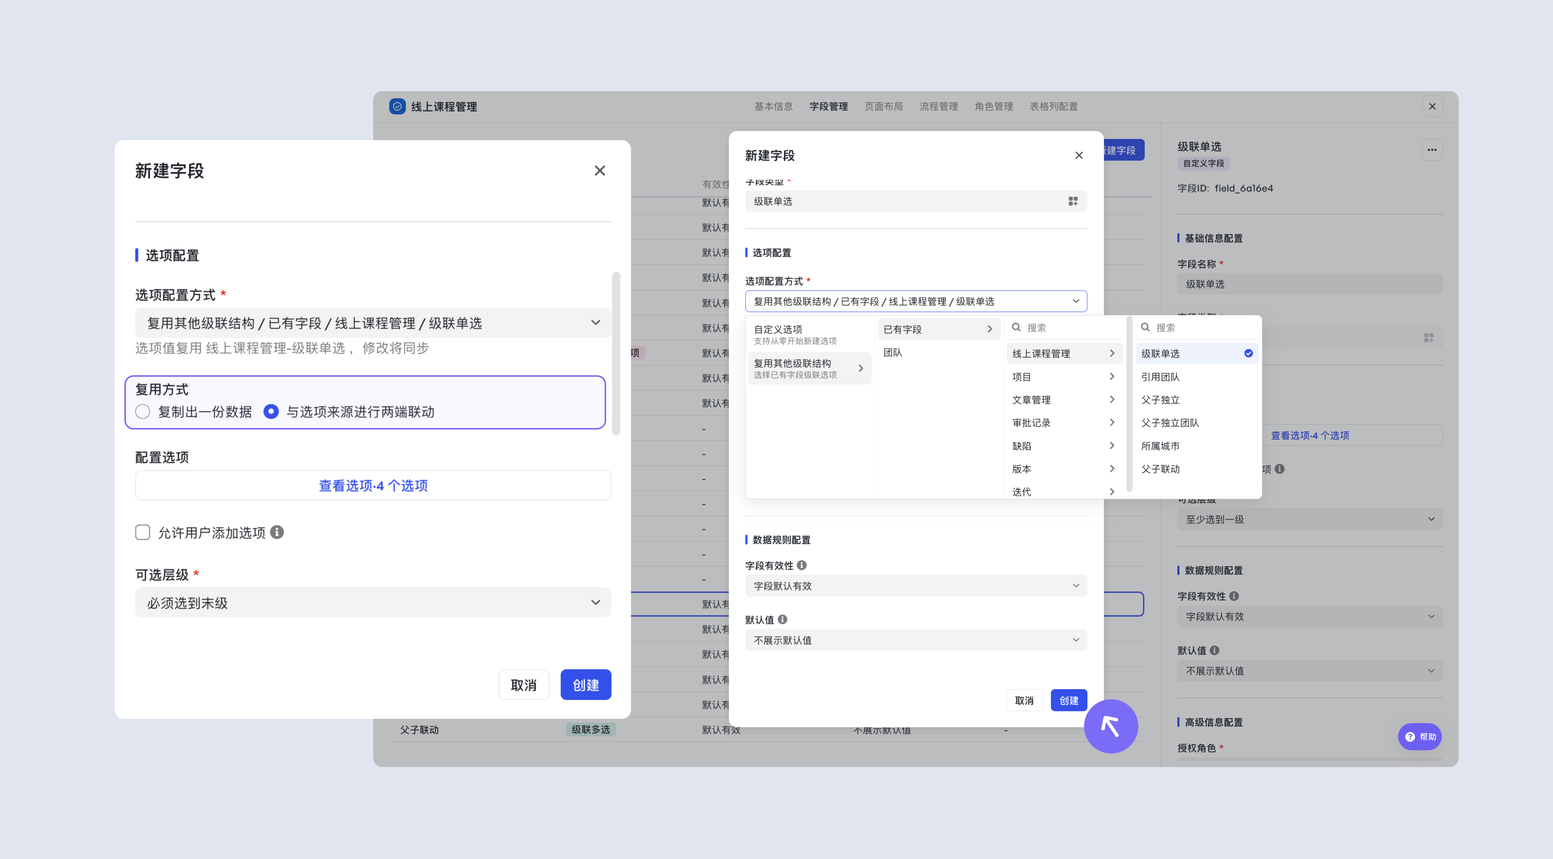Click 取消 button in center dialog
The width and height of the screenshot is (1553, 859).
click(1024, 700)
